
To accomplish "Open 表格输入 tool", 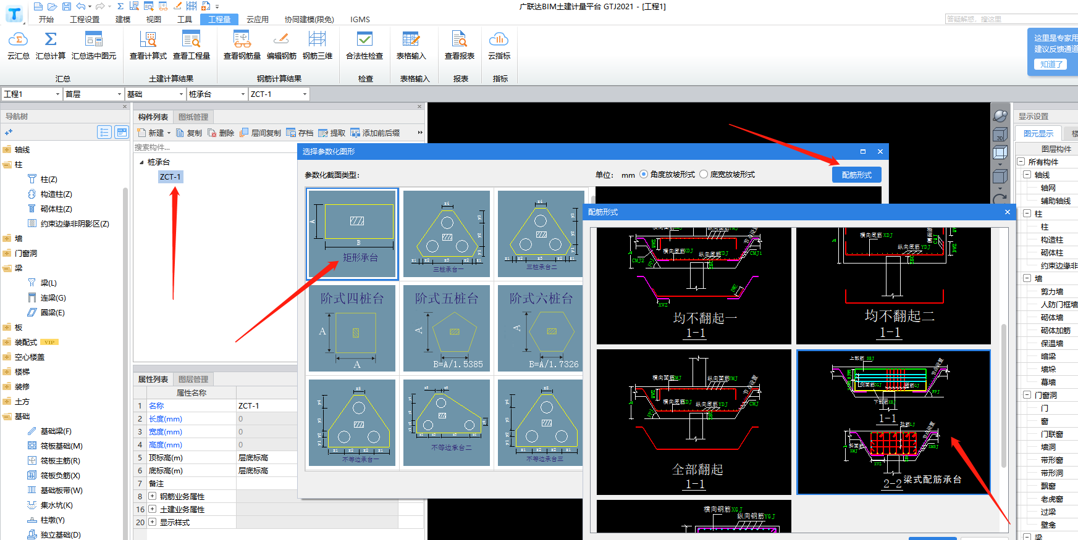I will [x=411, y=46].
